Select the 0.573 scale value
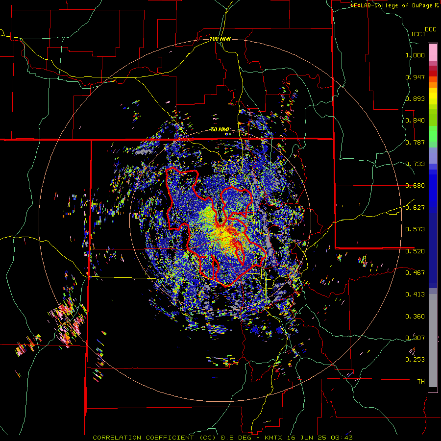 (x=415, y=229)
